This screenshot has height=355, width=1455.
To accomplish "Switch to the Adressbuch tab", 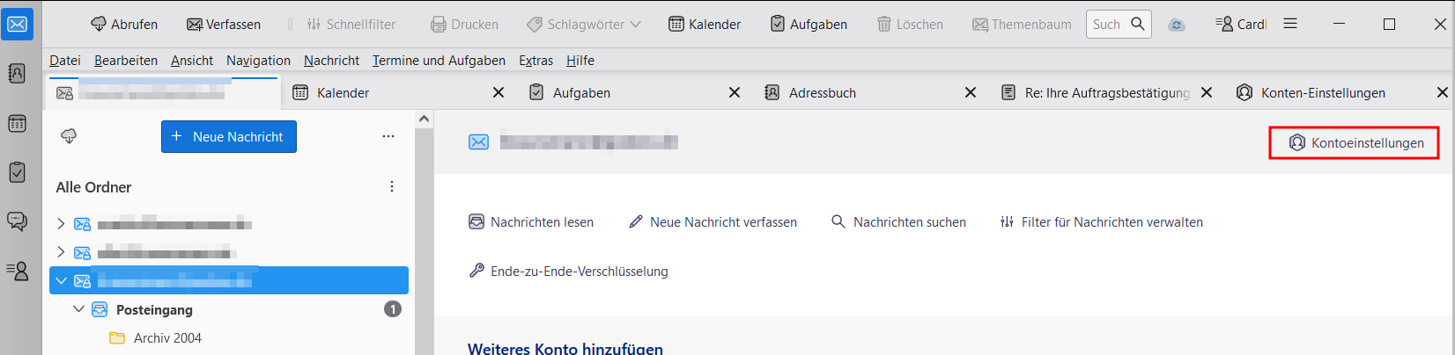I will click(822, 92).
